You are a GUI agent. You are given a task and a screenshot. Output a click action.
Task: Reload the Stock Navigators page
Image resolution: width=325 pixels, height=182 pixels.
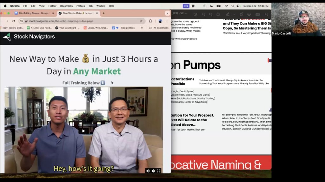coord(14,21)
